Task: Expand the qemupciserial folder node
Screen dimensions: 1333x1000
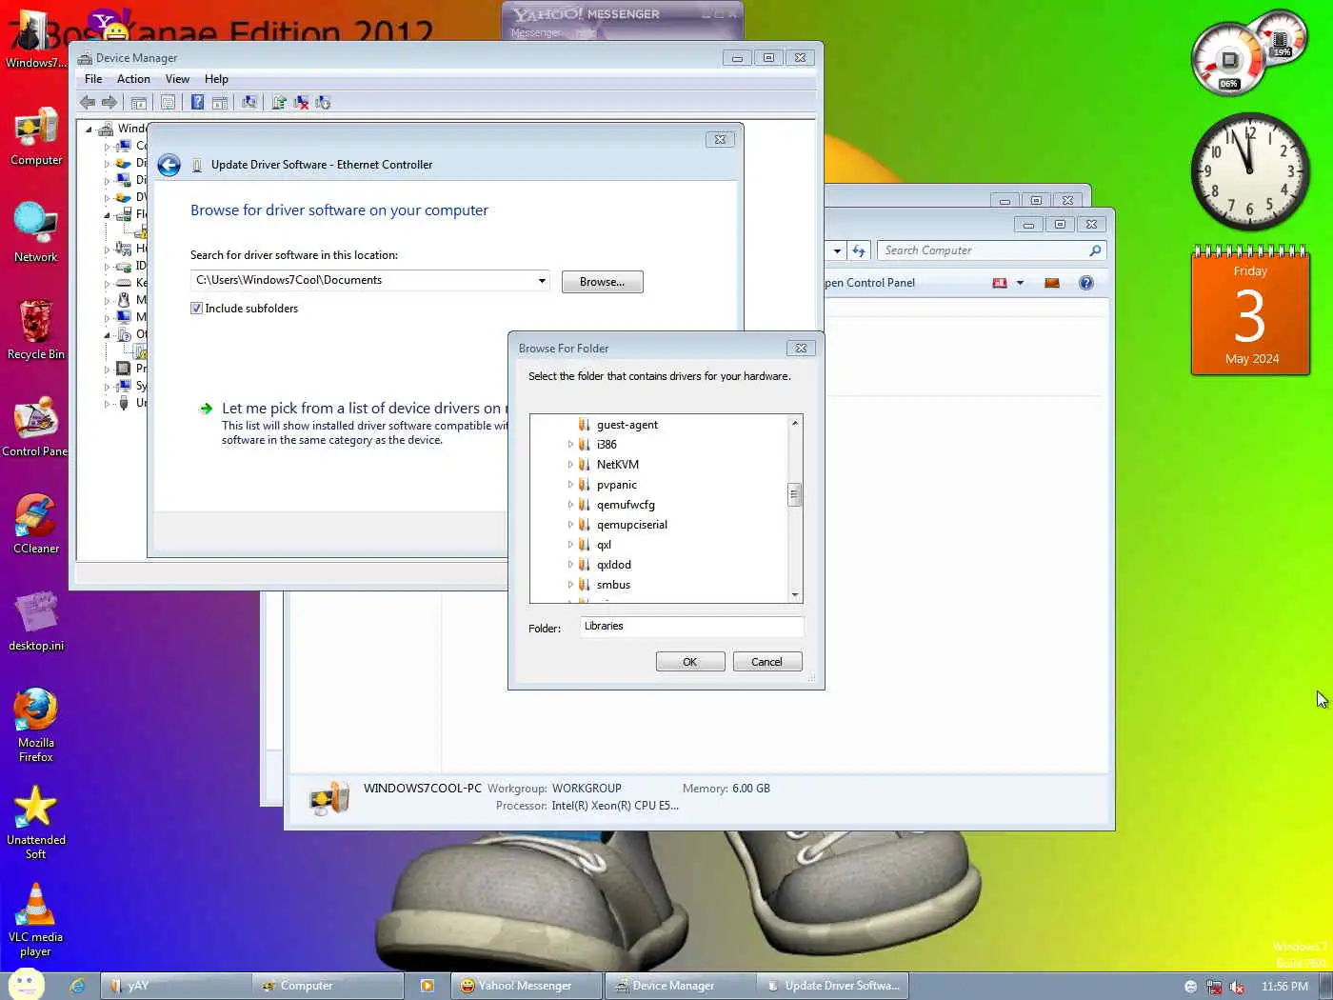Action: tap(570, 525)
